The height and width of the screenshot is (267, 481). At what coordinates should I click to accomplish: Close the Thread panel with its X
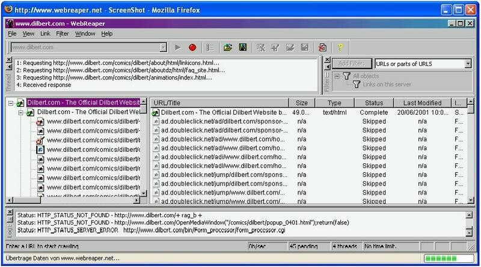tap(9, 59)
